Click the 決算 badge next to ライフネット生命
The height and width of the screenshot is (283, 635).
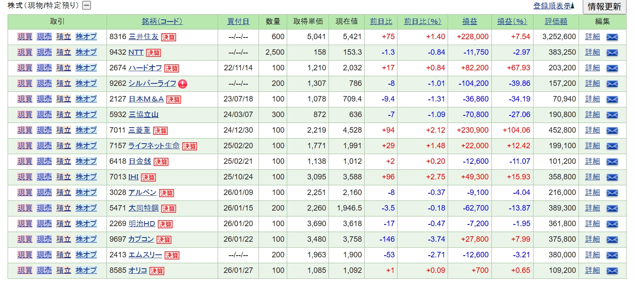coord(189,146)
